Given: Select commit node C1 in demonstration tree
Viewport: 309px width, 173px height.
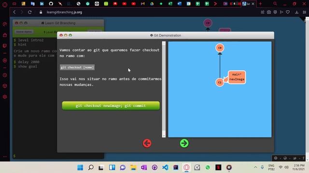Looking at the screenshot, I should [x=220, y=82].
